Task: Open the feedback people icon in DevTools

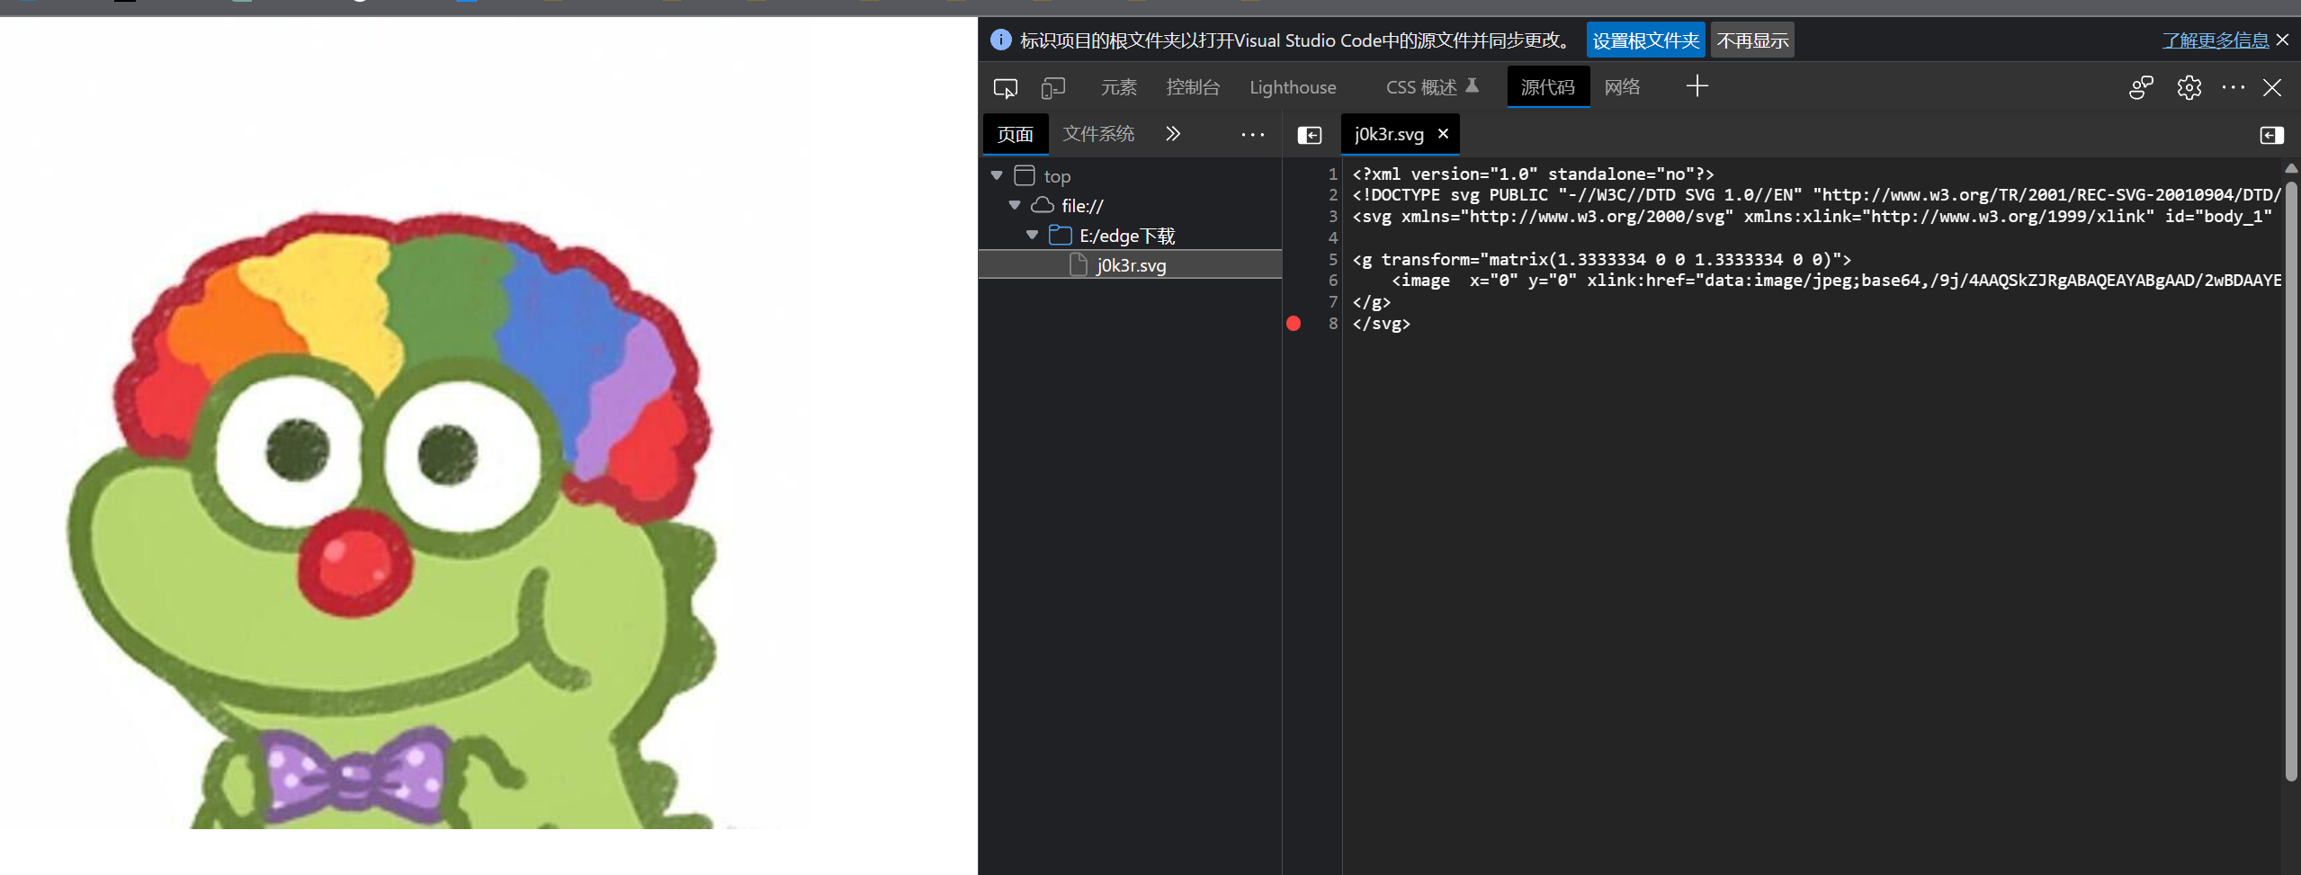Action: [2141, 87]
